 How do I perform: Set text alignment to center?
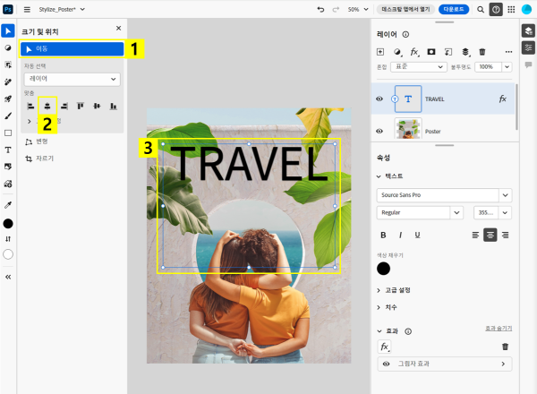pyautogui.click(x=490, y=235)
